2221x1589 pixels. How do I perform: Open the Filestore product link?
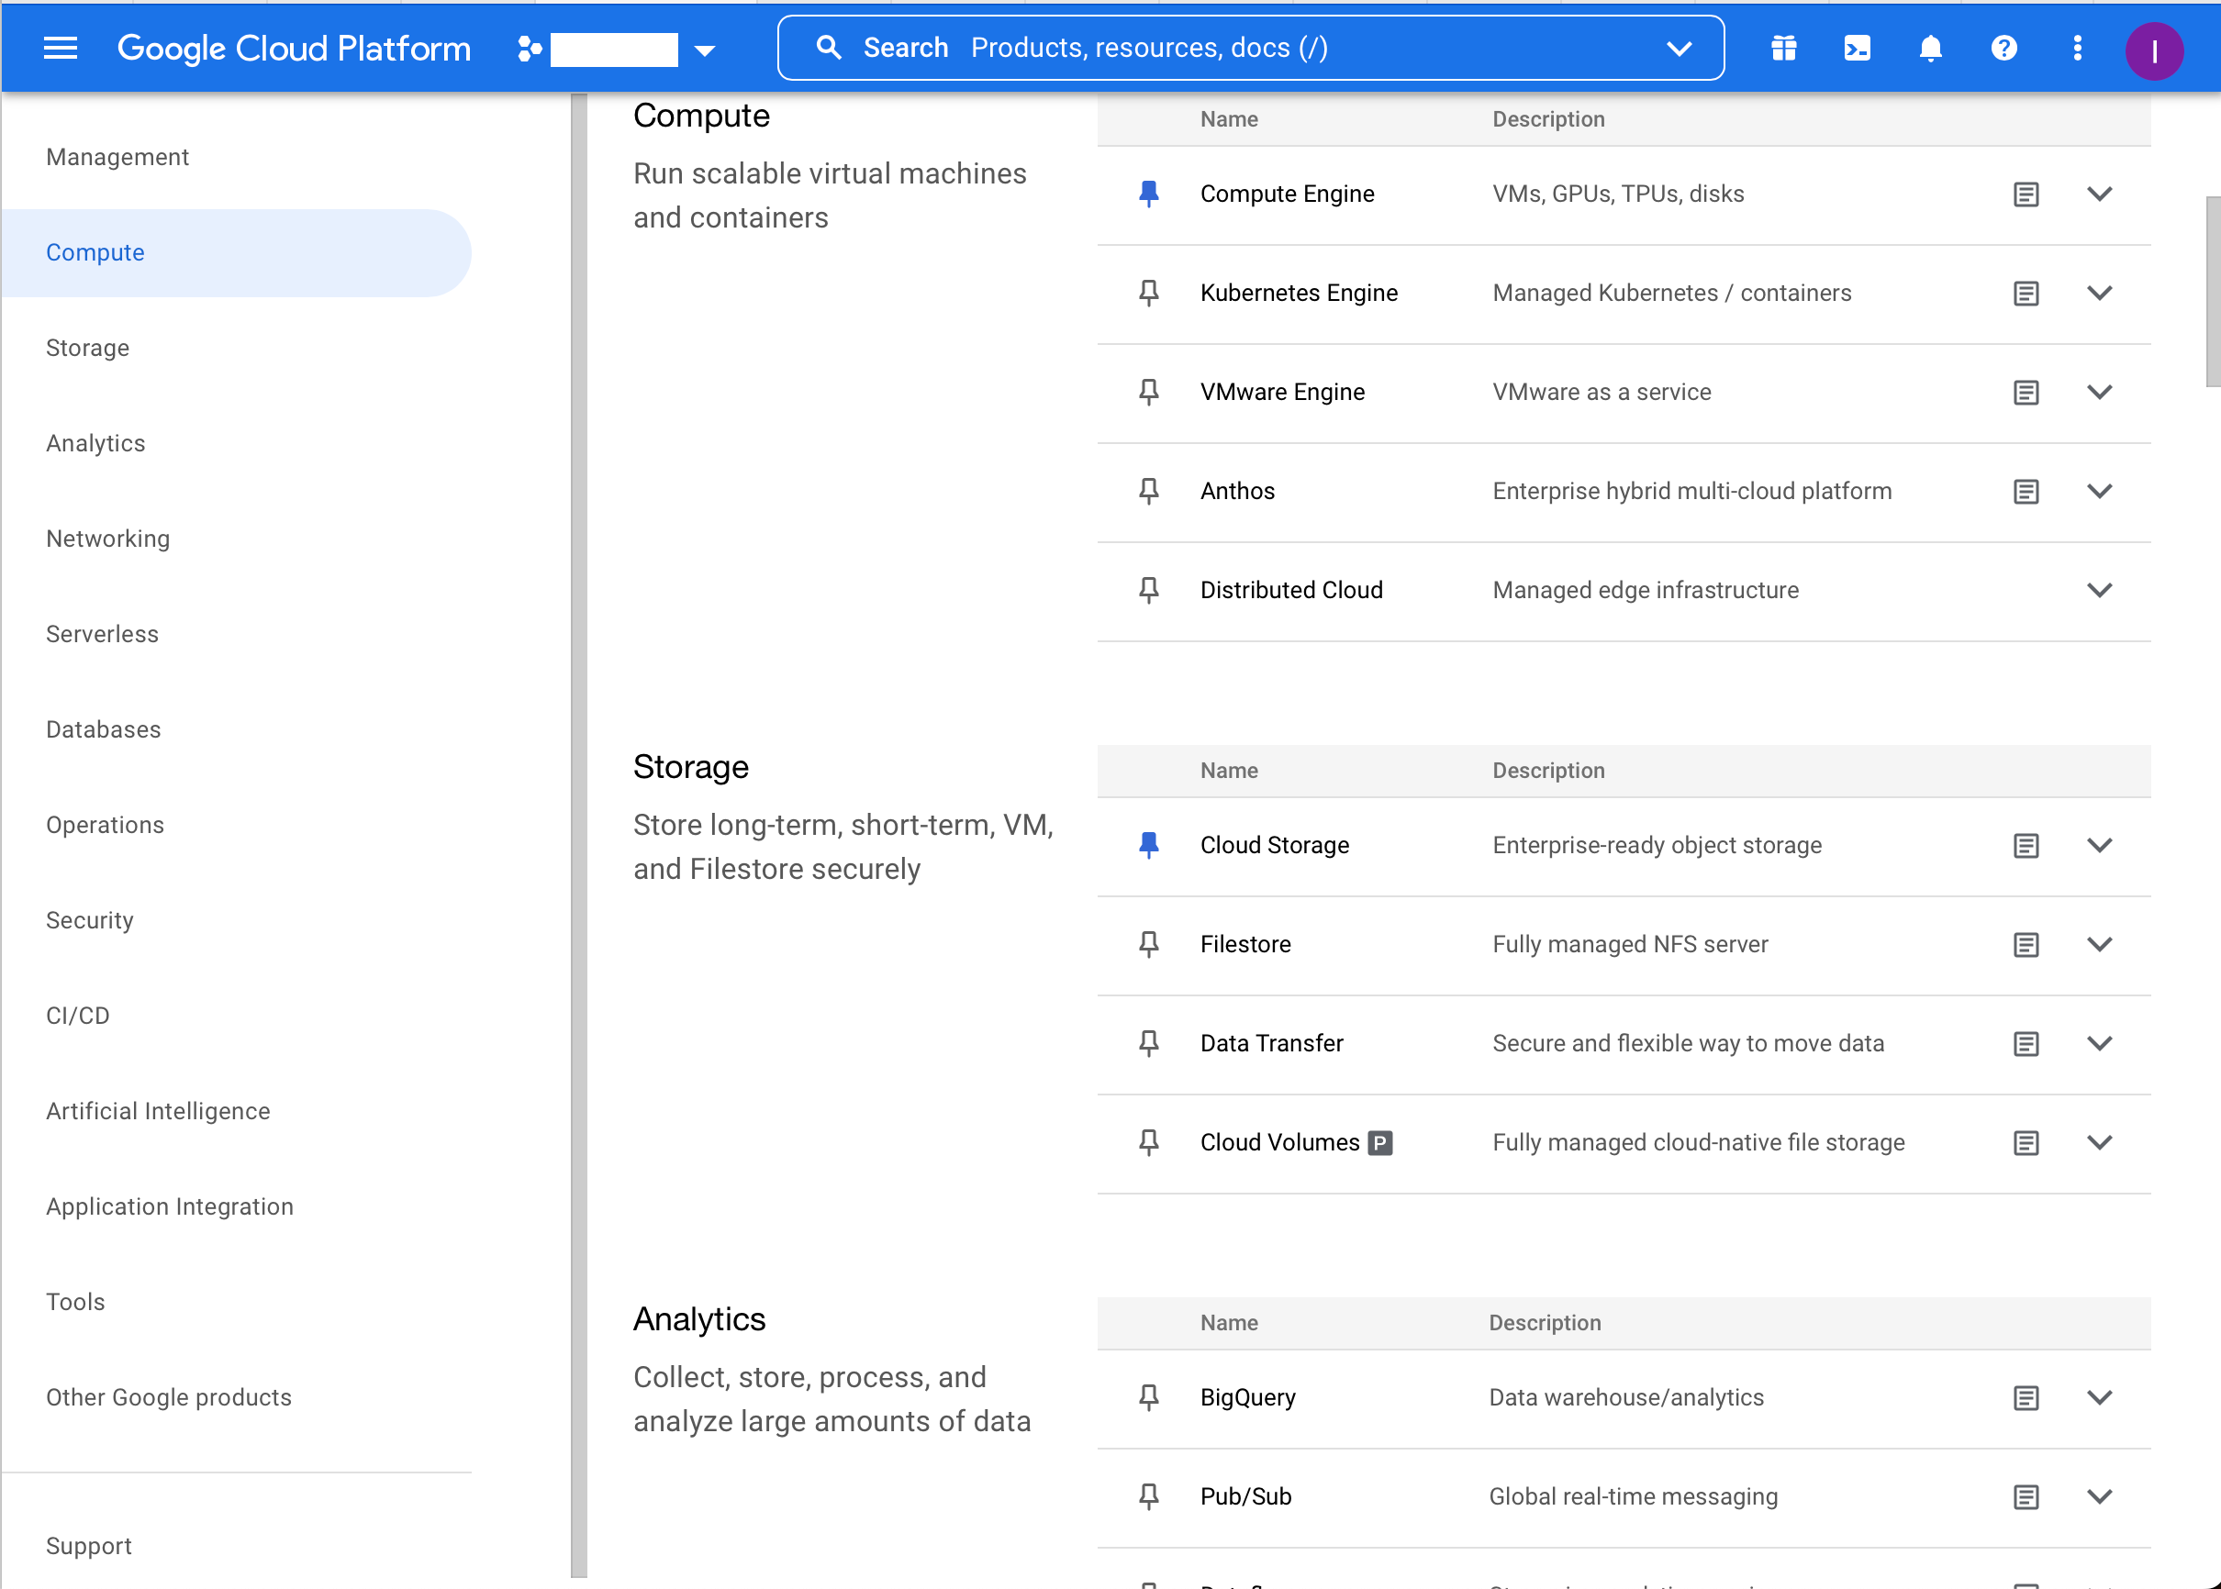click(1244, 944)
